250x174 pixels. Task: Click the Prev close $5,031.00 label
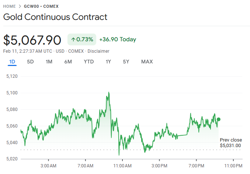pos(230,143)
